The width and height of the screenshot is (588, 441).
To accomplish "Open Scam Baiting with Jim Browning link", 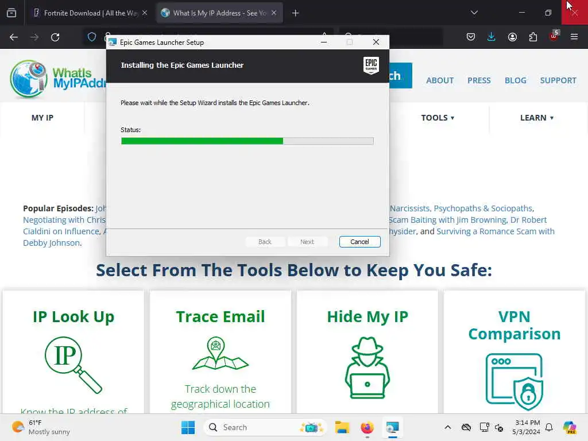I will [448, 220].
